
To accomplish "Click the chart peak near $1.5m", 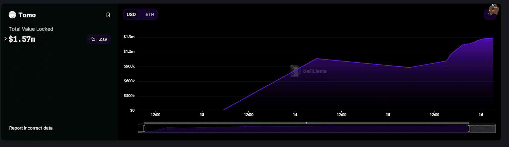I will click(x=487, y=38).
